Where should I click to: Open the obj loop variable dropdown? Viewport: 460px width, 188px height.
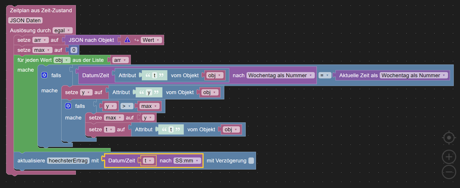click(x=62, y=60)
